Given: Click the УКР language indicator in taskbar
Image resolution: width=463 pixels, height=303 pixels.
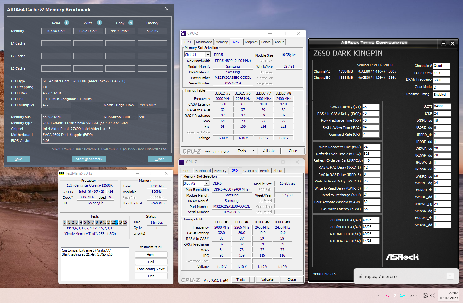Looking at the screenshot, I should (413, 295).
